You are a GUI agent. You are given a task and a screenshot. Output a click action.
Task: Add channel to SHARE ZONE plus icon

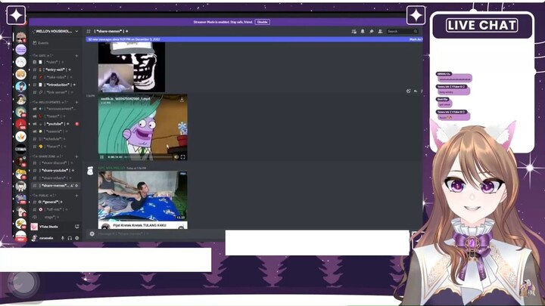76,156
